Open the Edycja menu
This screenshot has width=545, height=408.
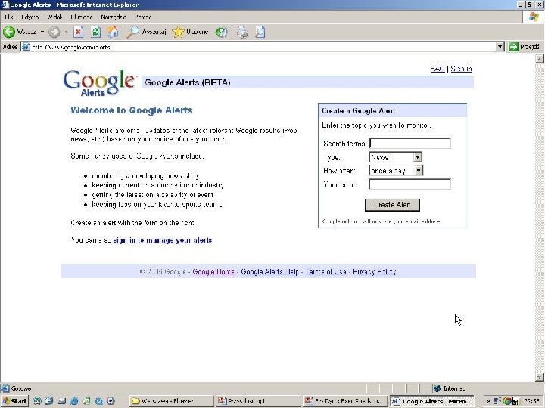pyautogui.click(x=30, y=17)
